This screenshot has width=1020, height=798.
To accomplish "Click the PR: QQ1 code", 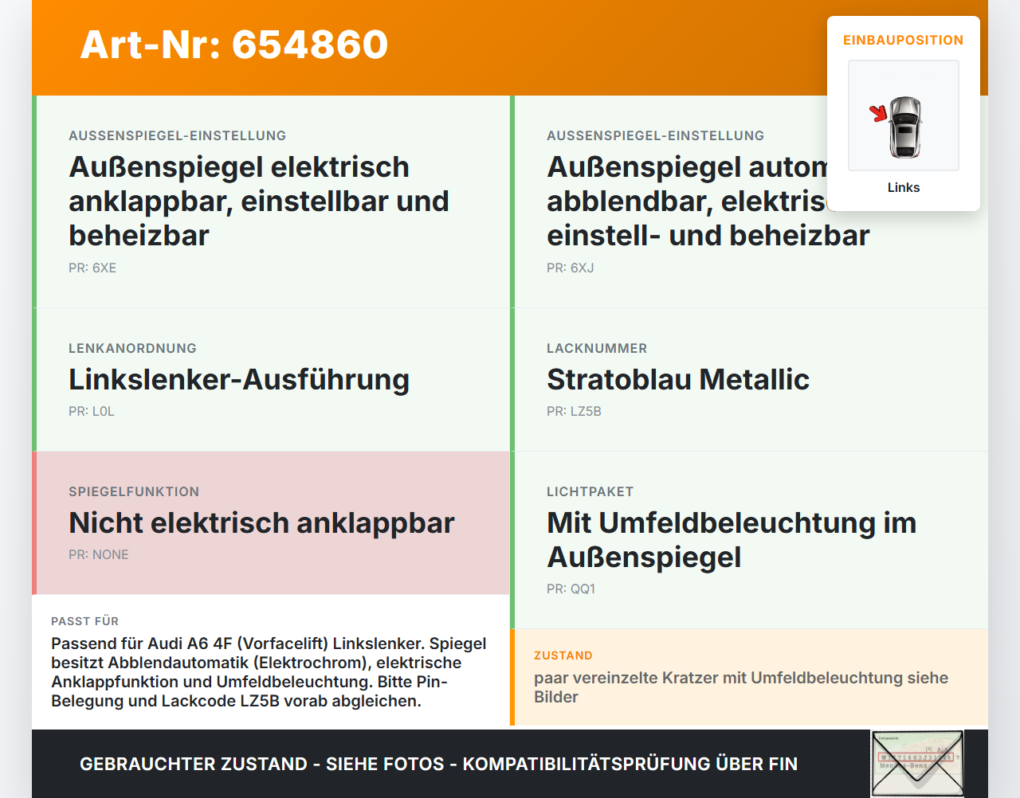I will click(571, 589).
